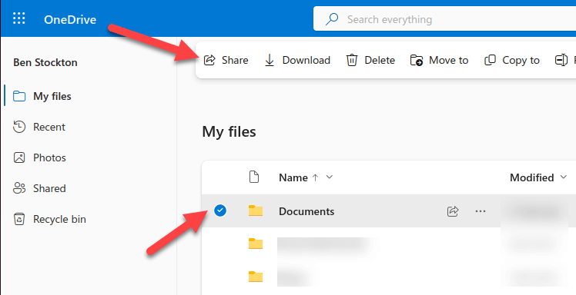Click the file type column header icon
The width and height of the screenshot is (576, 295).
coord(254,177)
